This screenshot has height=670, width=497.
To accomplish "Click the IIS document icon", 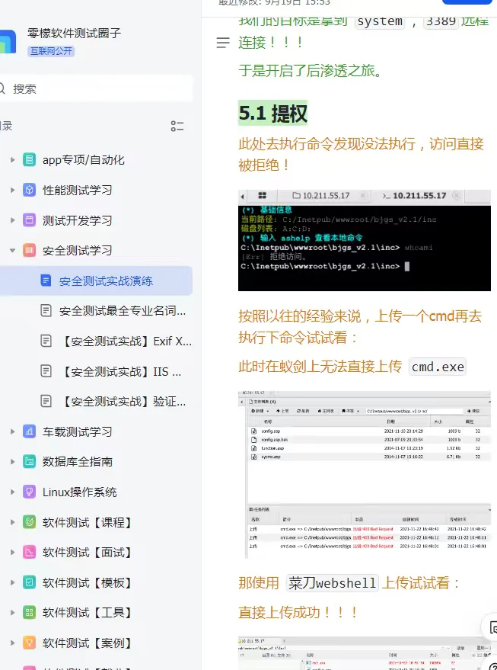I will pos(46,371).
